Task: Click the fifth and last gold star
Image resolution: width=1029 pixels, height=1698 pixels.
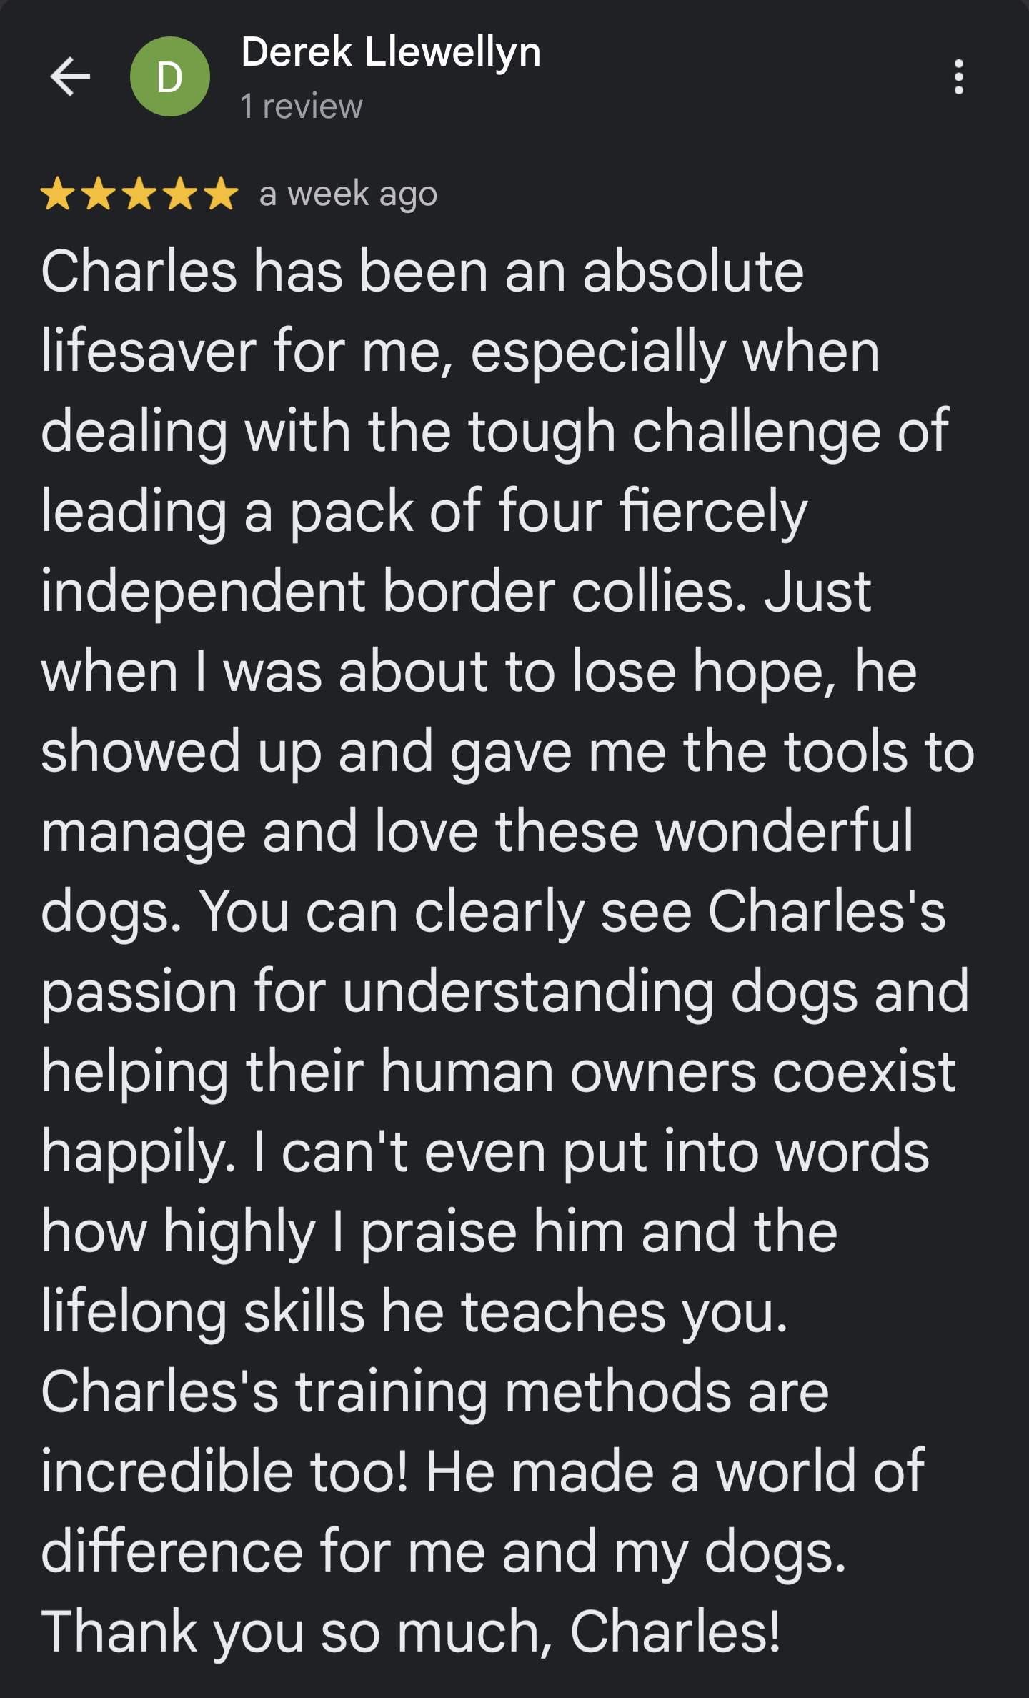Action: pos(222,194)
